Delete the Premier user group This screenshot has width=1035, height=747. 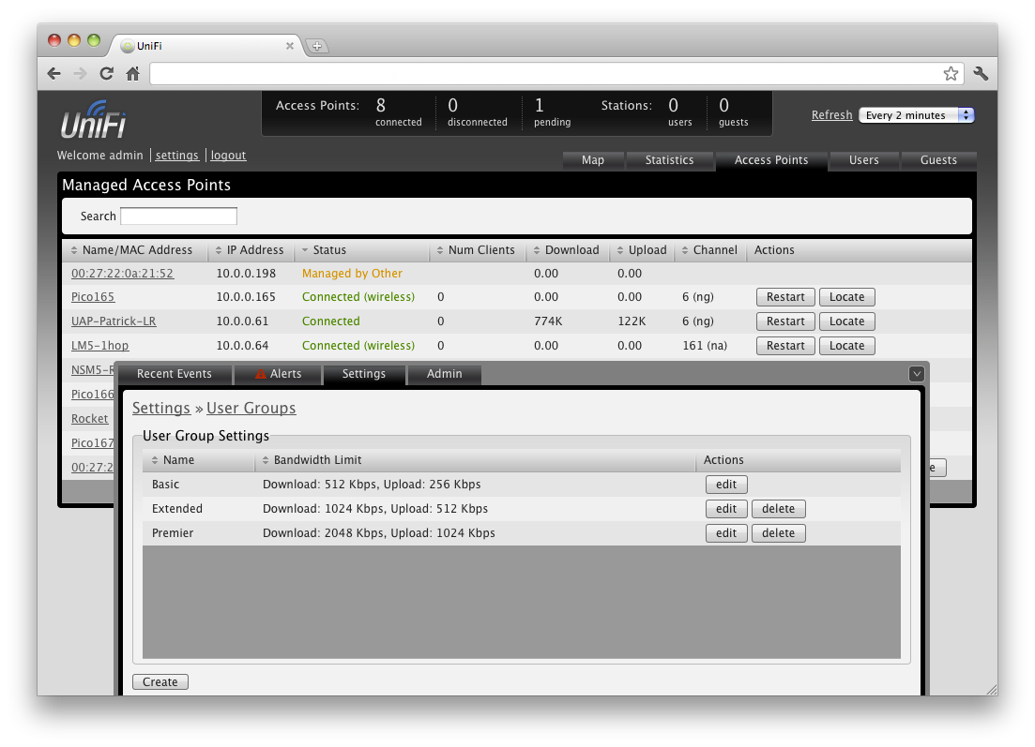778,533
